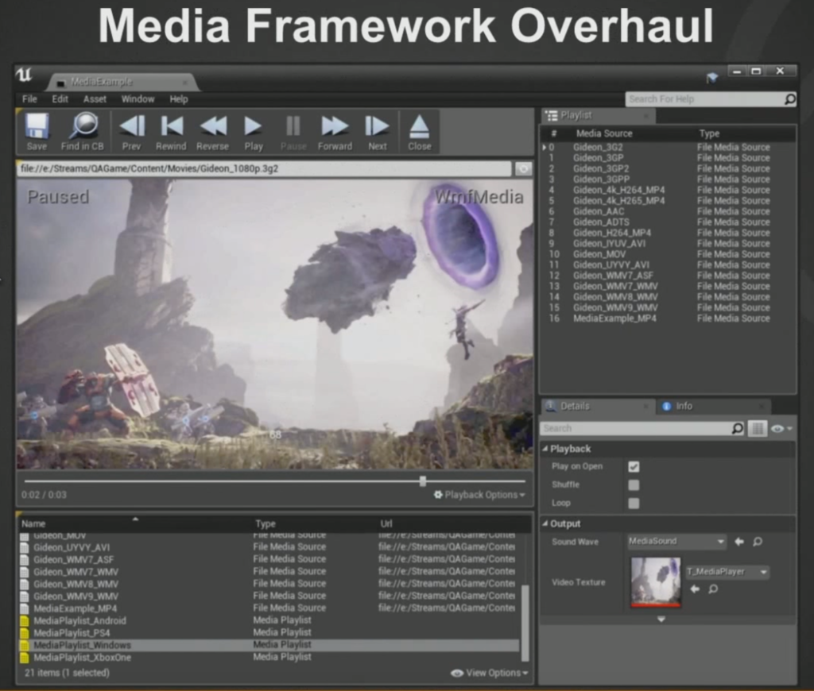This screenshot has width=814, height=691.
Task: Click the playback position slider handle
Action: (x=423, y=481)
